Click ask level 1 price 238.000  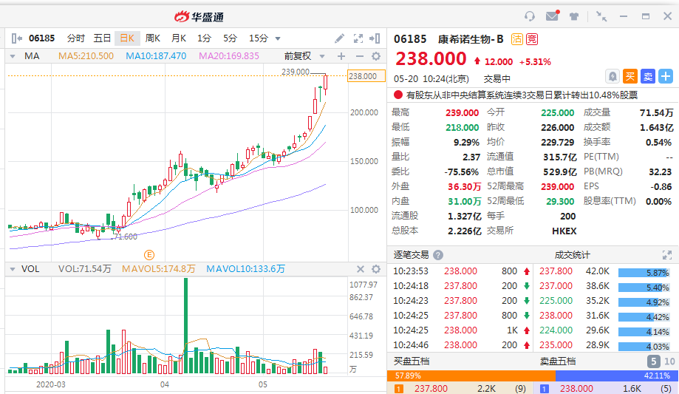click(577, 388)
